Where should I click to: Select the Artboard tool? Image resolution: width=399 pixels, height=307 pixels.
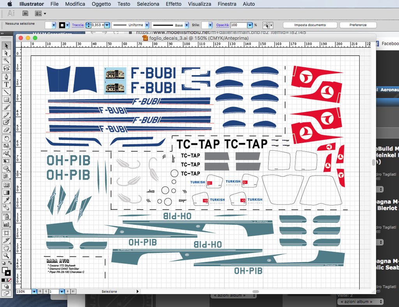pos(6,233)
